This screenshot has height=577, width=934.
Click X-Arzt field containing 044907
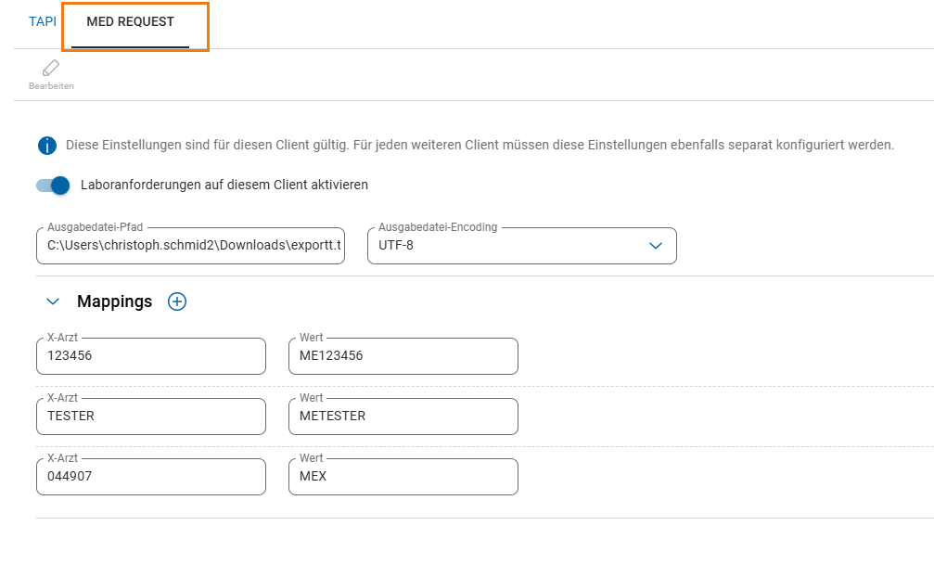coord(151,477)
